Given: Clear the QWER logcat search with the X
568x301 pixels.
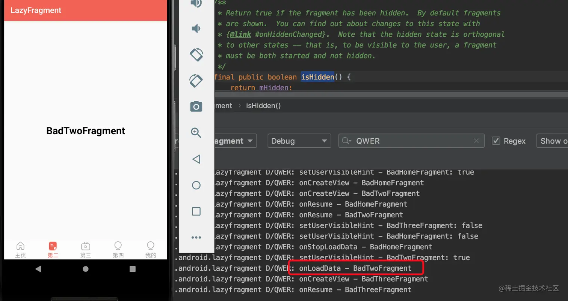Looking at the screenshot, I should click(x=476, y=141).
